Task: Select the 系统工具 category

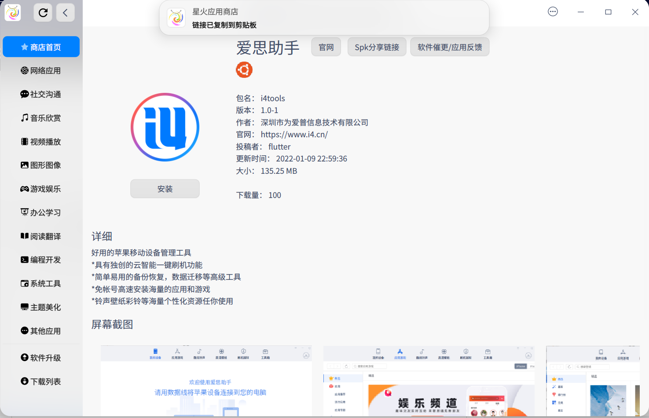Action: (x=41, y=283)
